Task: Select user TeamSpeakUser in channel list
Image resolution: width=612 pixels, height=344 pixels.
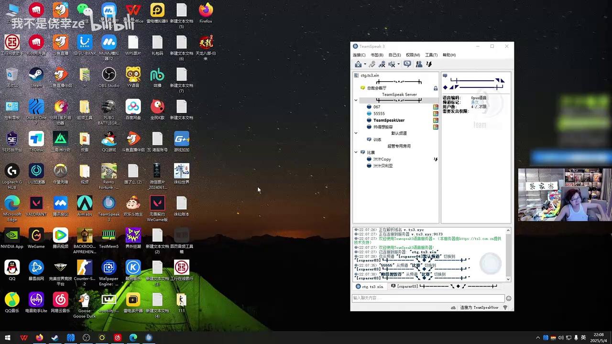Action: pos(389,120)
